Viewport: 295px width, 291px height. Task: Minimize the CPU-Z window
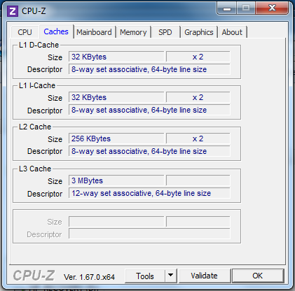(x=227, y=9)
